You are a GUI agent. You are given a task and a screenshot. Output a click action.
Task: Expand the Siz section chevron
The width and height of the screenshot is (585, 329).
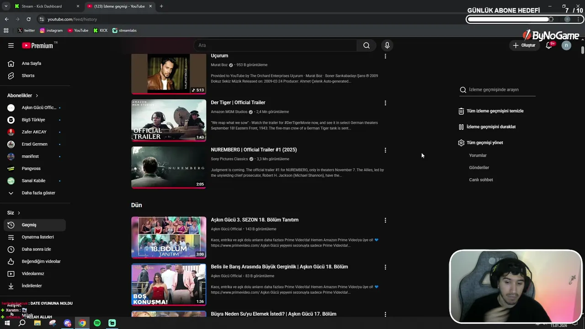(x=19, y=213)
